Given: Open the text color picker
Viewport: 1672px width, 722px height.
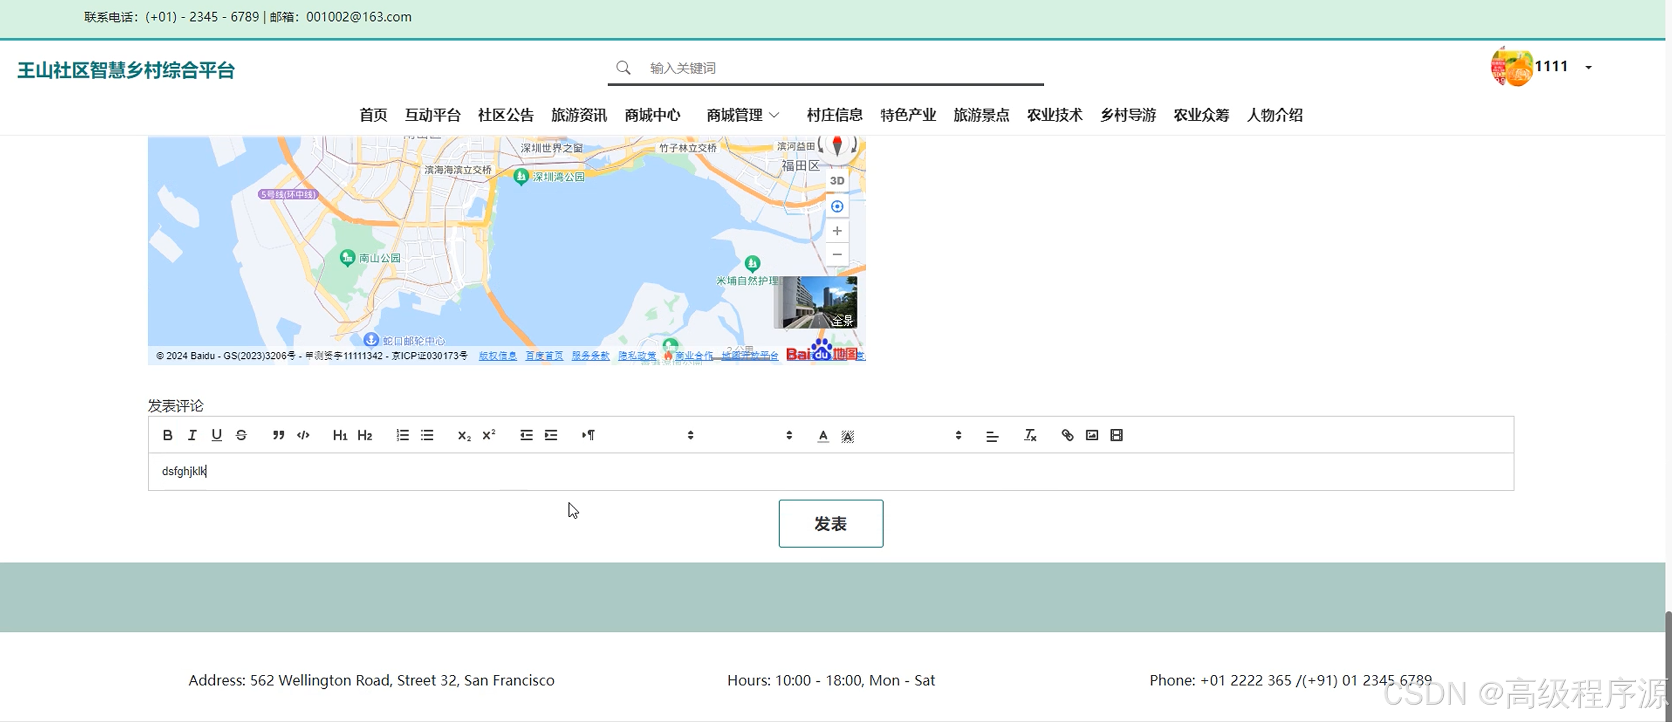Looking at the screenshot, I should point(823,436).
